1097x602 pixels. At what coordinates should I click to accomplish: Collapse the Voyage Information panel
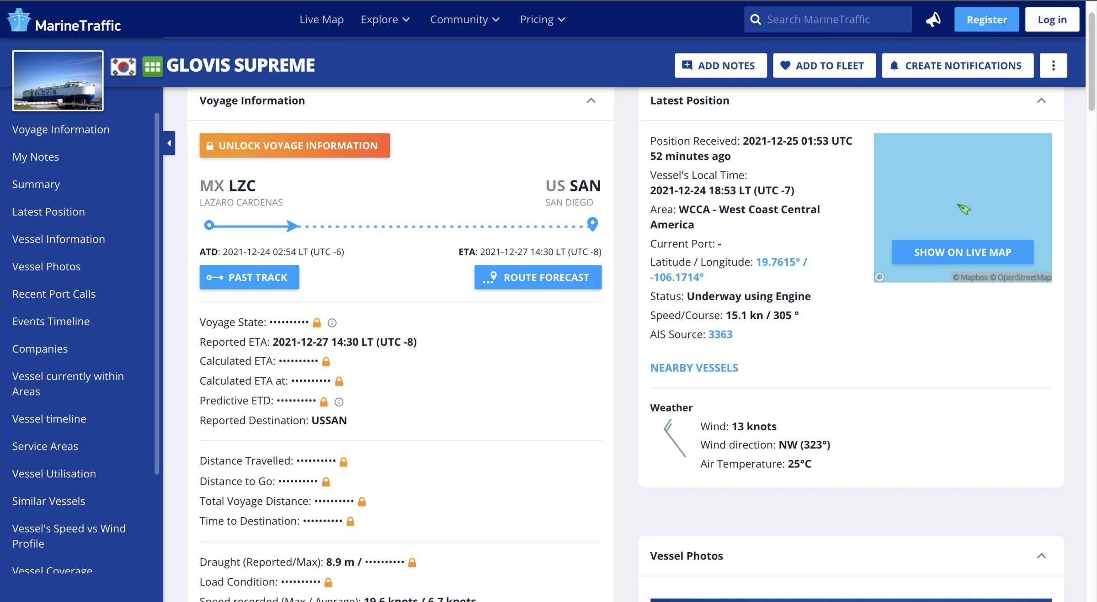coord(591,100)
